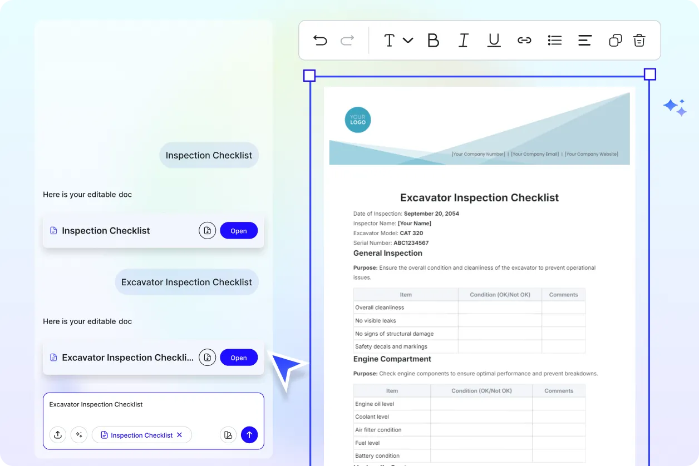Click the Air filter condition cell
The width and height of the screenshot is (699, 466).
coord(392,430)
